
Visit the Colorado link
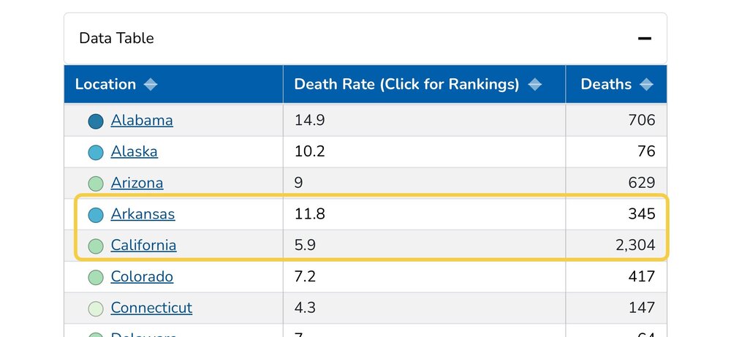tap(142, 277)
